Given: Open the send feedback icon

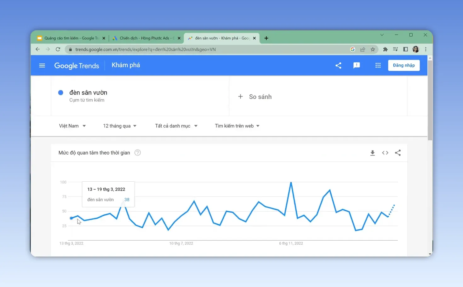Looking at the screenshot, I should point(357,65).
